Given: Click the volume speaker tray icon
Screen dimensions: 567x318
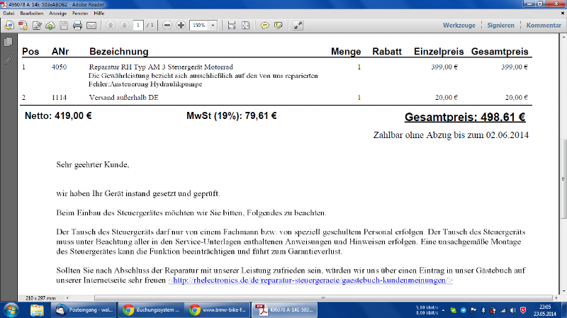Looking at the screenshot, I should point(512,310).
